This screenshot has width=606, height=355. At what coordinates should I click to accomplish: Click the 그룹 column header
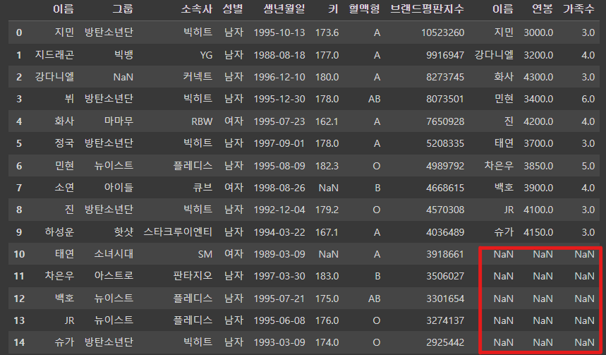point(123,9)
